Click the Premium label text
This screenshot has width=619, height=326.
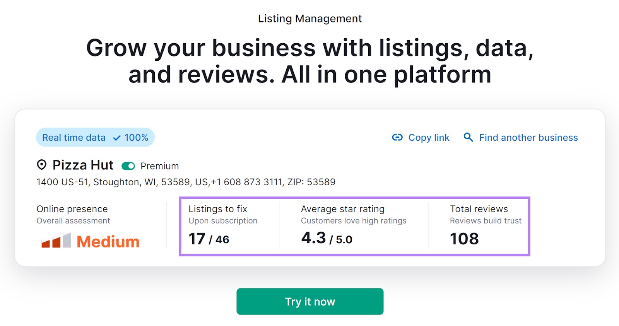(x=159, y=166)
